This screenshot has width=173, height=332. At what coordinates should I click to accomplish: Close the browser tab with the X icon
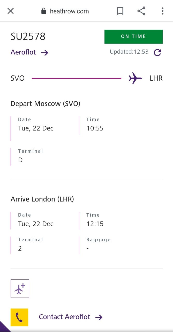[x=11, y=11]
